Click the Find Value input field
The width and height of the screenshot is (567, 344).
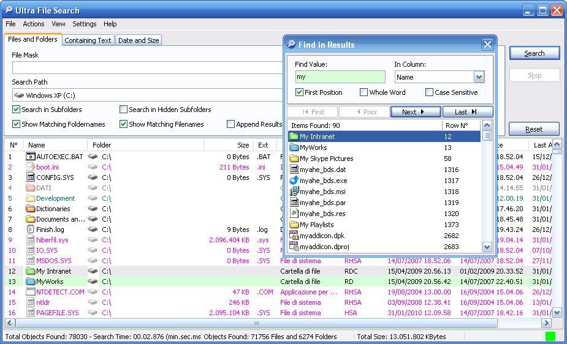(340, 77)
